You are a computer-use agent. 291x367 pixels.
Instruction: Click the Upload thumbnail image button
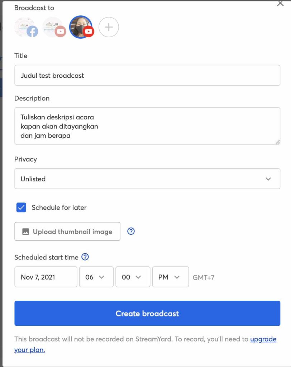(67, 232)
